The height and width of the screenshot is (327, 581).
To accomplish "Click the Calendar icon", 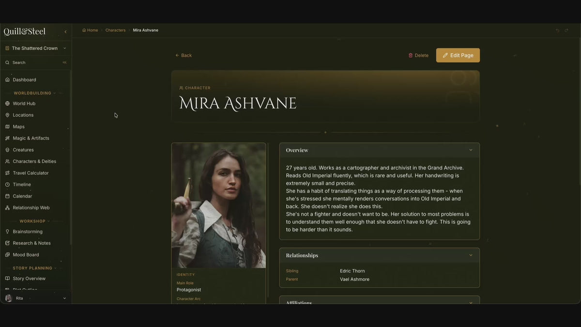I will pos(7,196).
